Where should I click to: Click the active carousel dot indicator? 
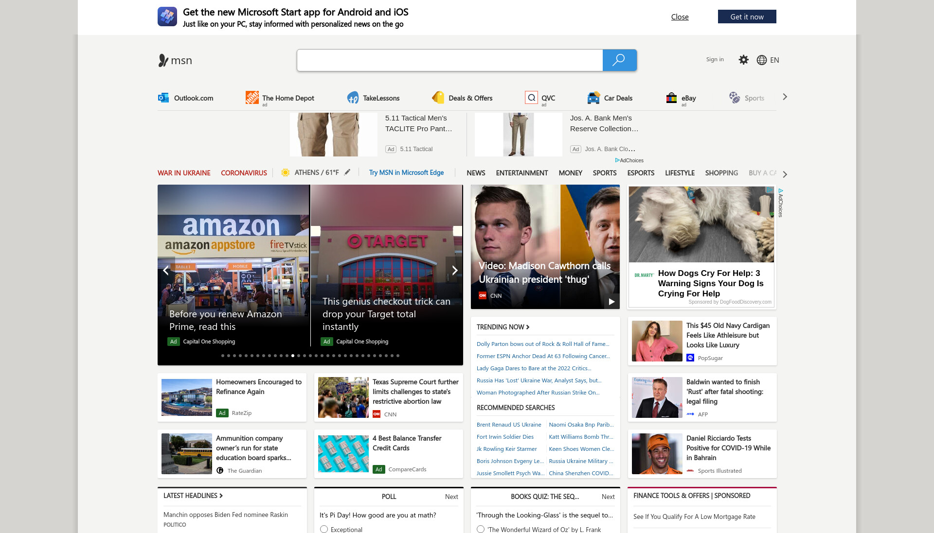coord(293,356)
